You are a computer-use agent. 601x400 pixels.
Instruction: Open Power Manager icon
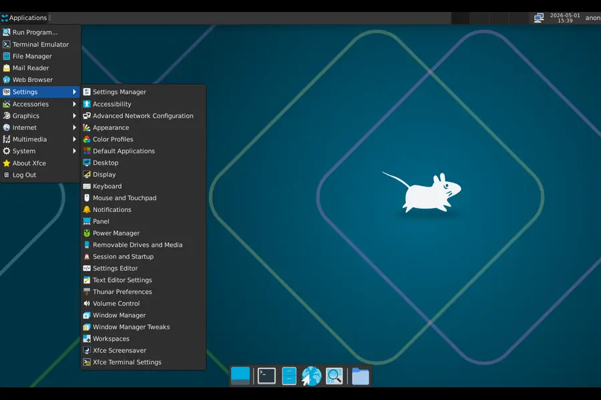click(x=87, y=233)
